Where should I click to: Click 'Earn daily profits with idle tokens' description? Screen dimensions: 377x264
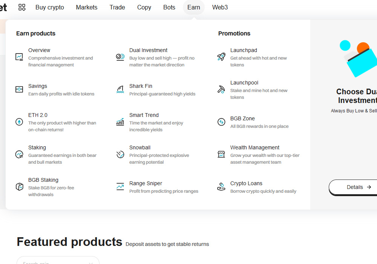61,94
